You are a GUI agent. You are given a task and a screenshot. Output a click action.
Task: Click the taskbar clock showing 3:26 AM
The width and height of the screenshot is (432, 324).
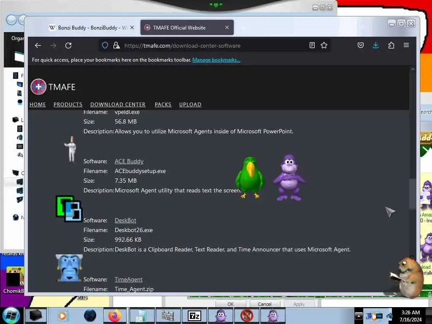click(x=410, y=316)
